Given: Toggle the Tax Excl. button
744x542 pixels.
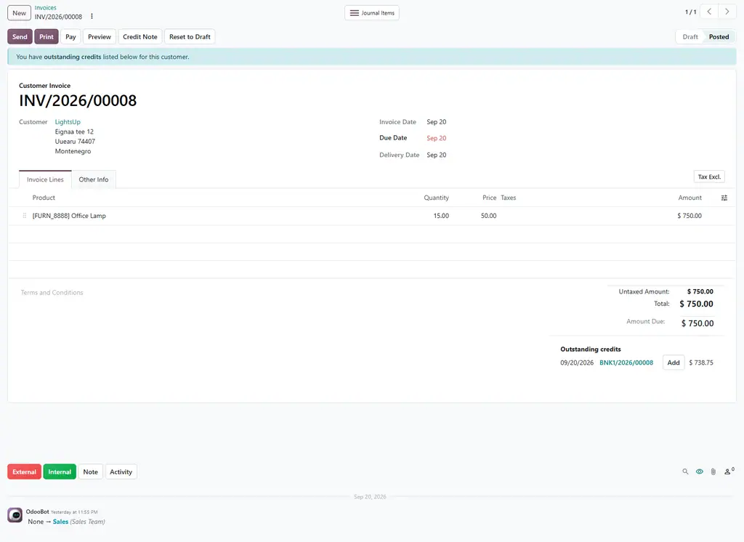Looking at the screenshot, I should (709, 177).
